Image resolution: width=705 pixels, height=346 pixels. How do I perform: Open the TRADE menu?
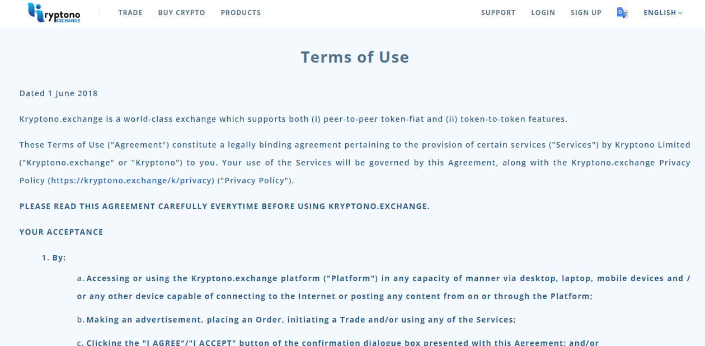(x=130, y=12)
